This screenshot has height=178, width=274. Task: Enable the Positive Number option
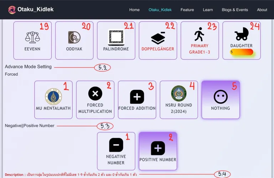(158, 151)
